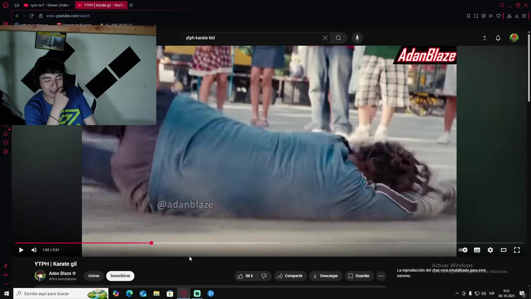531x299 pixels.
Task: Toggle subtitles captions button
Action: [477, 250]
